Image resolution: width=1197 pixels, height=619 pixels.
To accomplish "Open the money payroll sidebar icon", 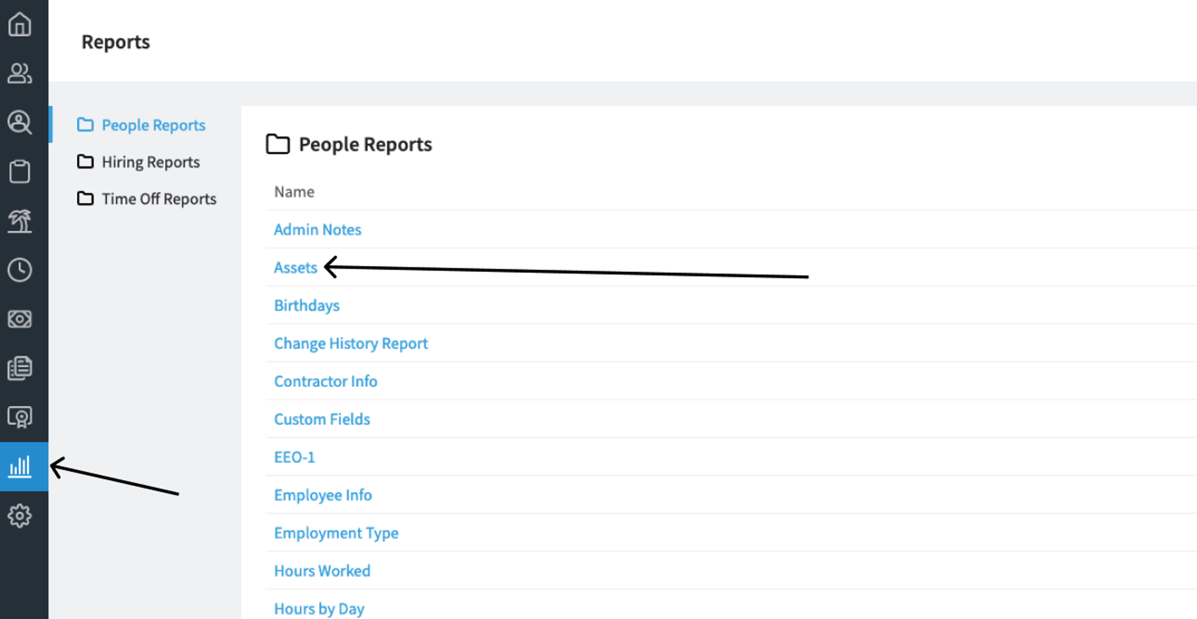I will [20, 319].
